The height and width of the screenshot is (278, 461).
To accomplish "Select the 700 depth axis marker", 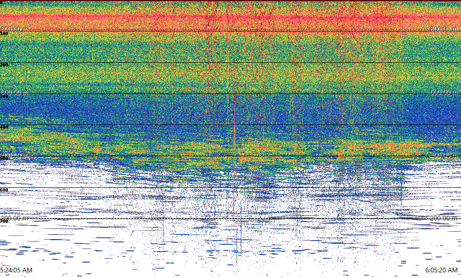I will [x=4, y=221].
